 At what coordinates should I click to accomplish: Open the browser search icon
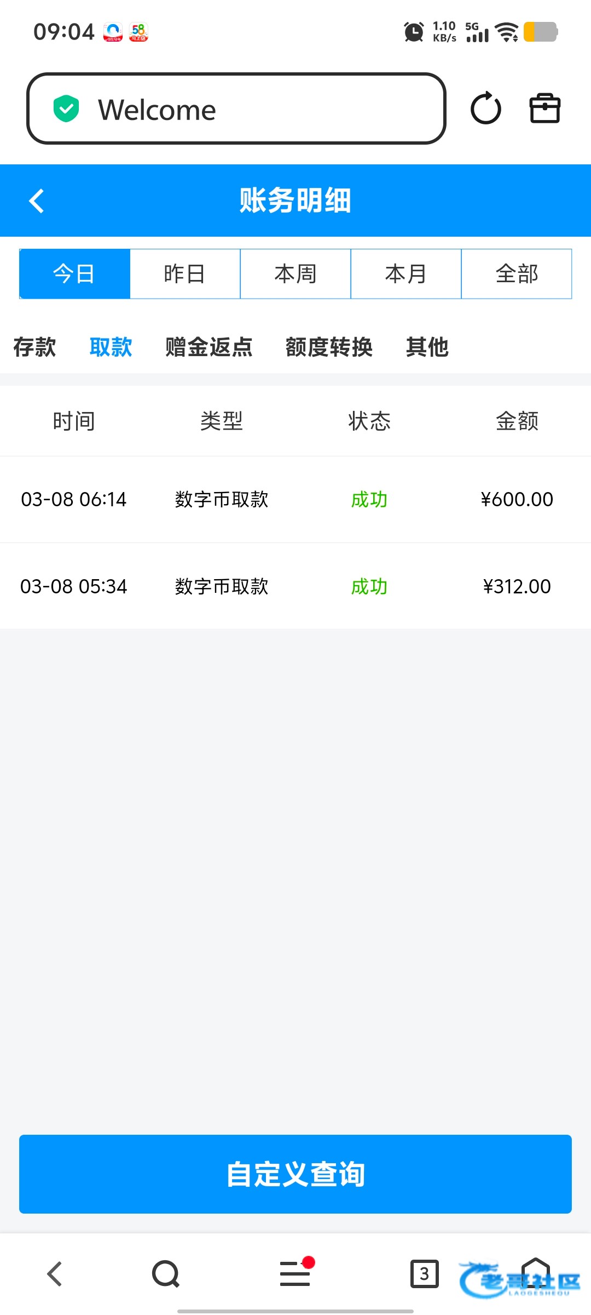(166, 1274)
